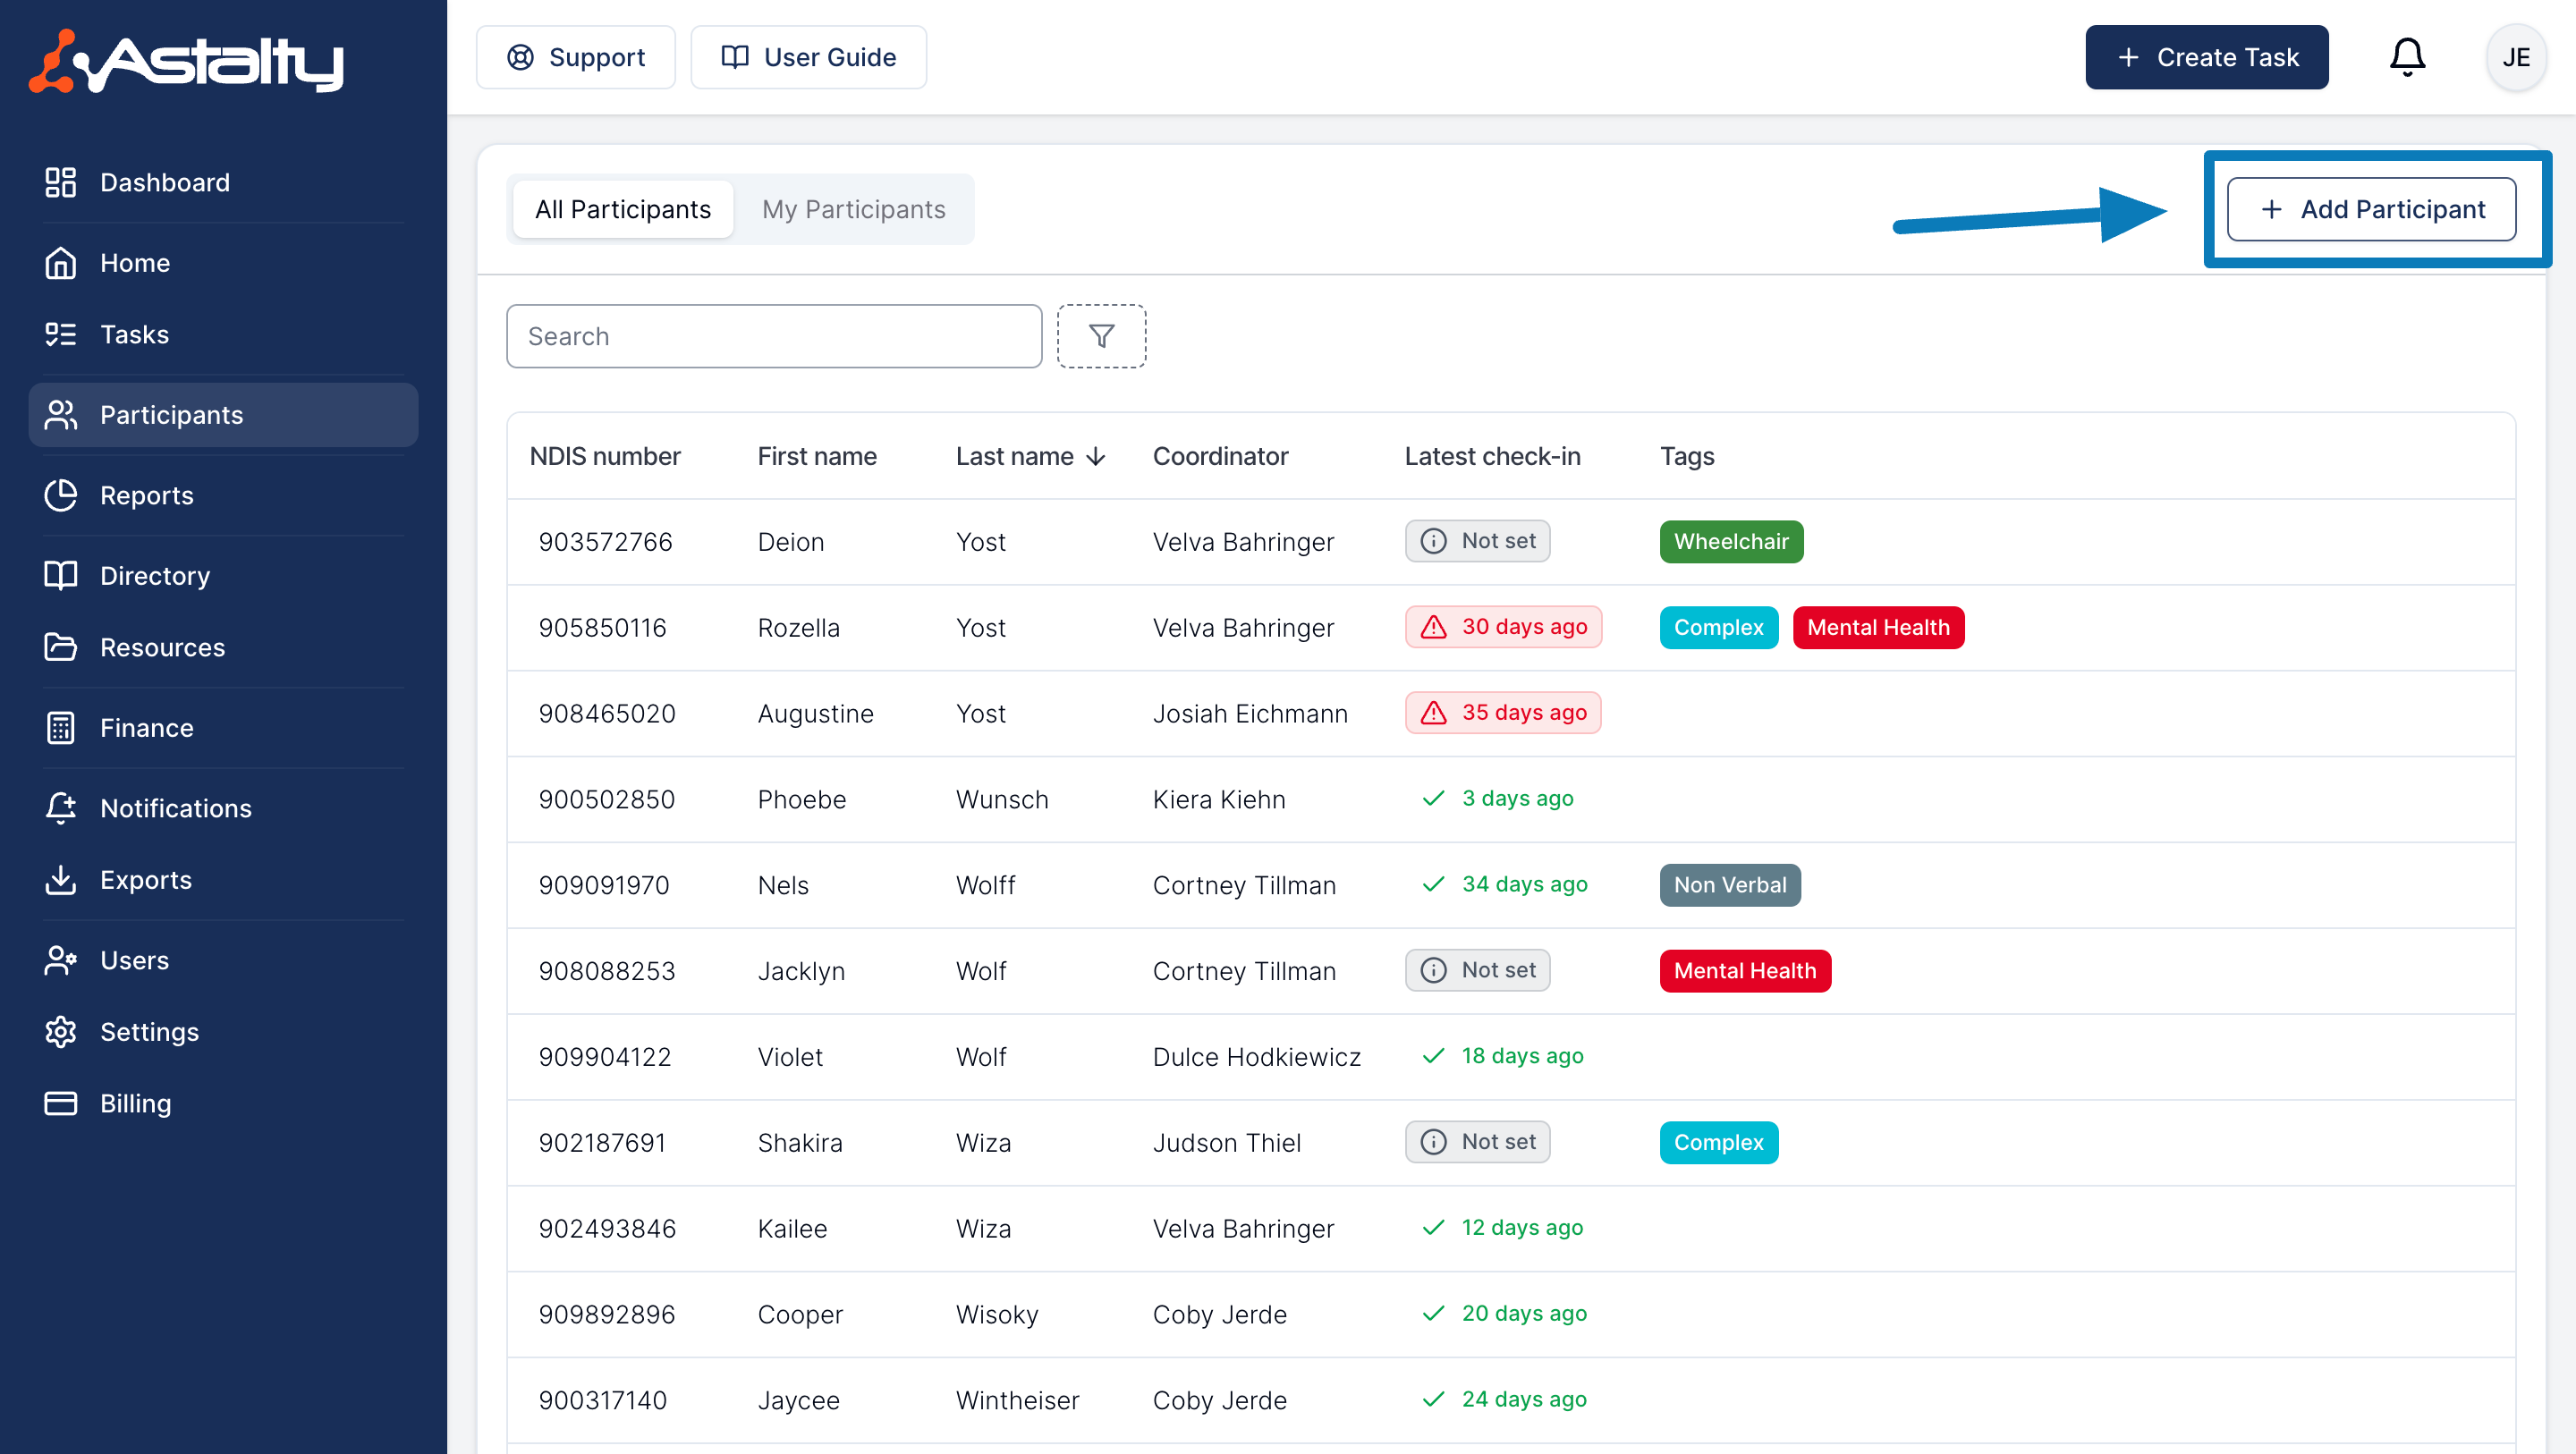Open the Dashboard sidebar item
Screen dimensions: 2576x1454
pos(222,182)
